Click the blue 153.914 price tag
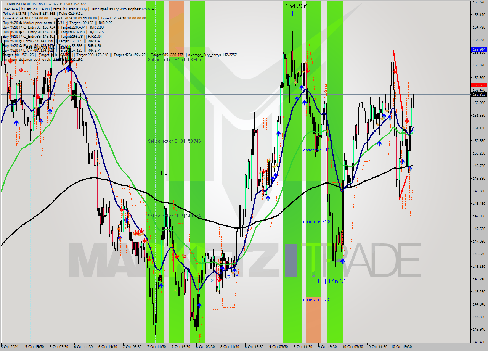Image resolution: width=488 pixels, height=351 pixels. [x=479, y=50]
